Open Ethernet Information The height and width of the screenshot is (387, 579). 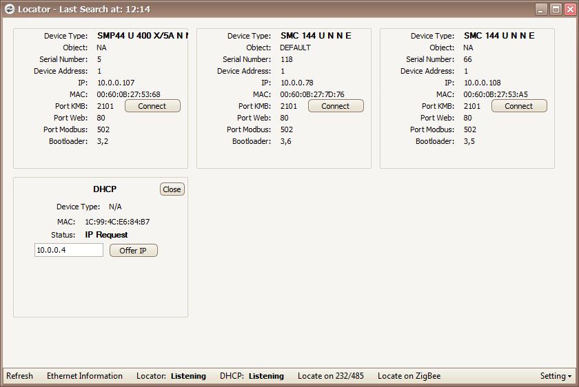tap(85, 376)
